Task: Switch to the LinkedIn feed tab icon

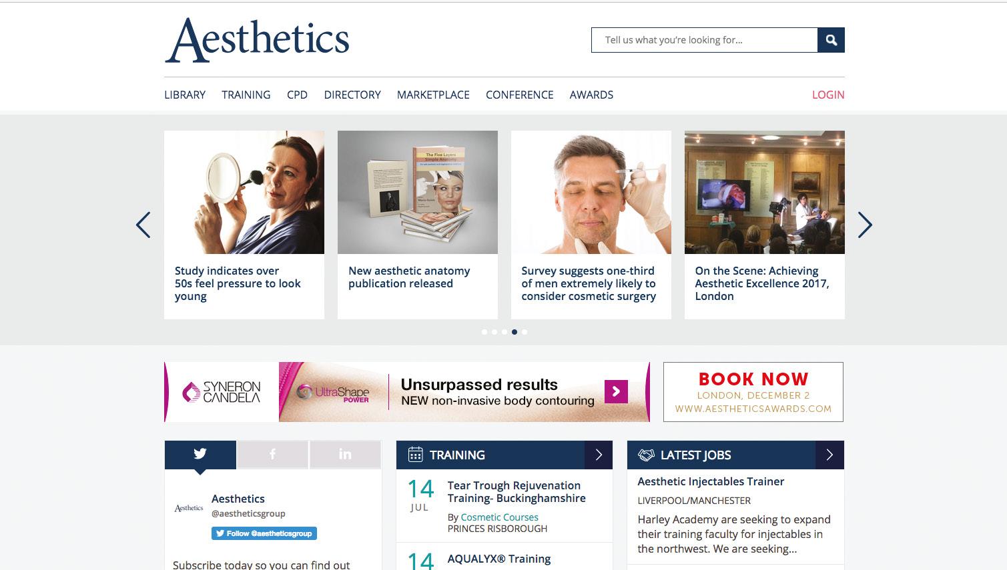Action: 345,454
